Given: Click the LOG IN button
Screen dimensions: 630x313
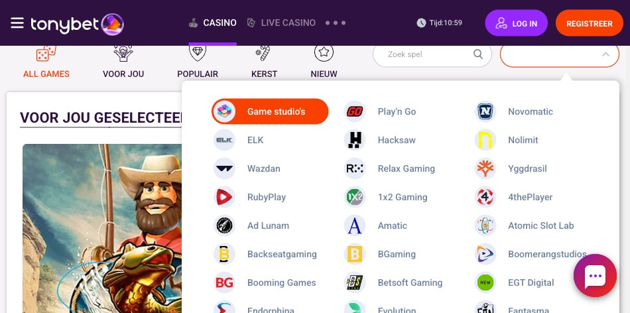Looking at the screenshot, I should click(517, 23).
